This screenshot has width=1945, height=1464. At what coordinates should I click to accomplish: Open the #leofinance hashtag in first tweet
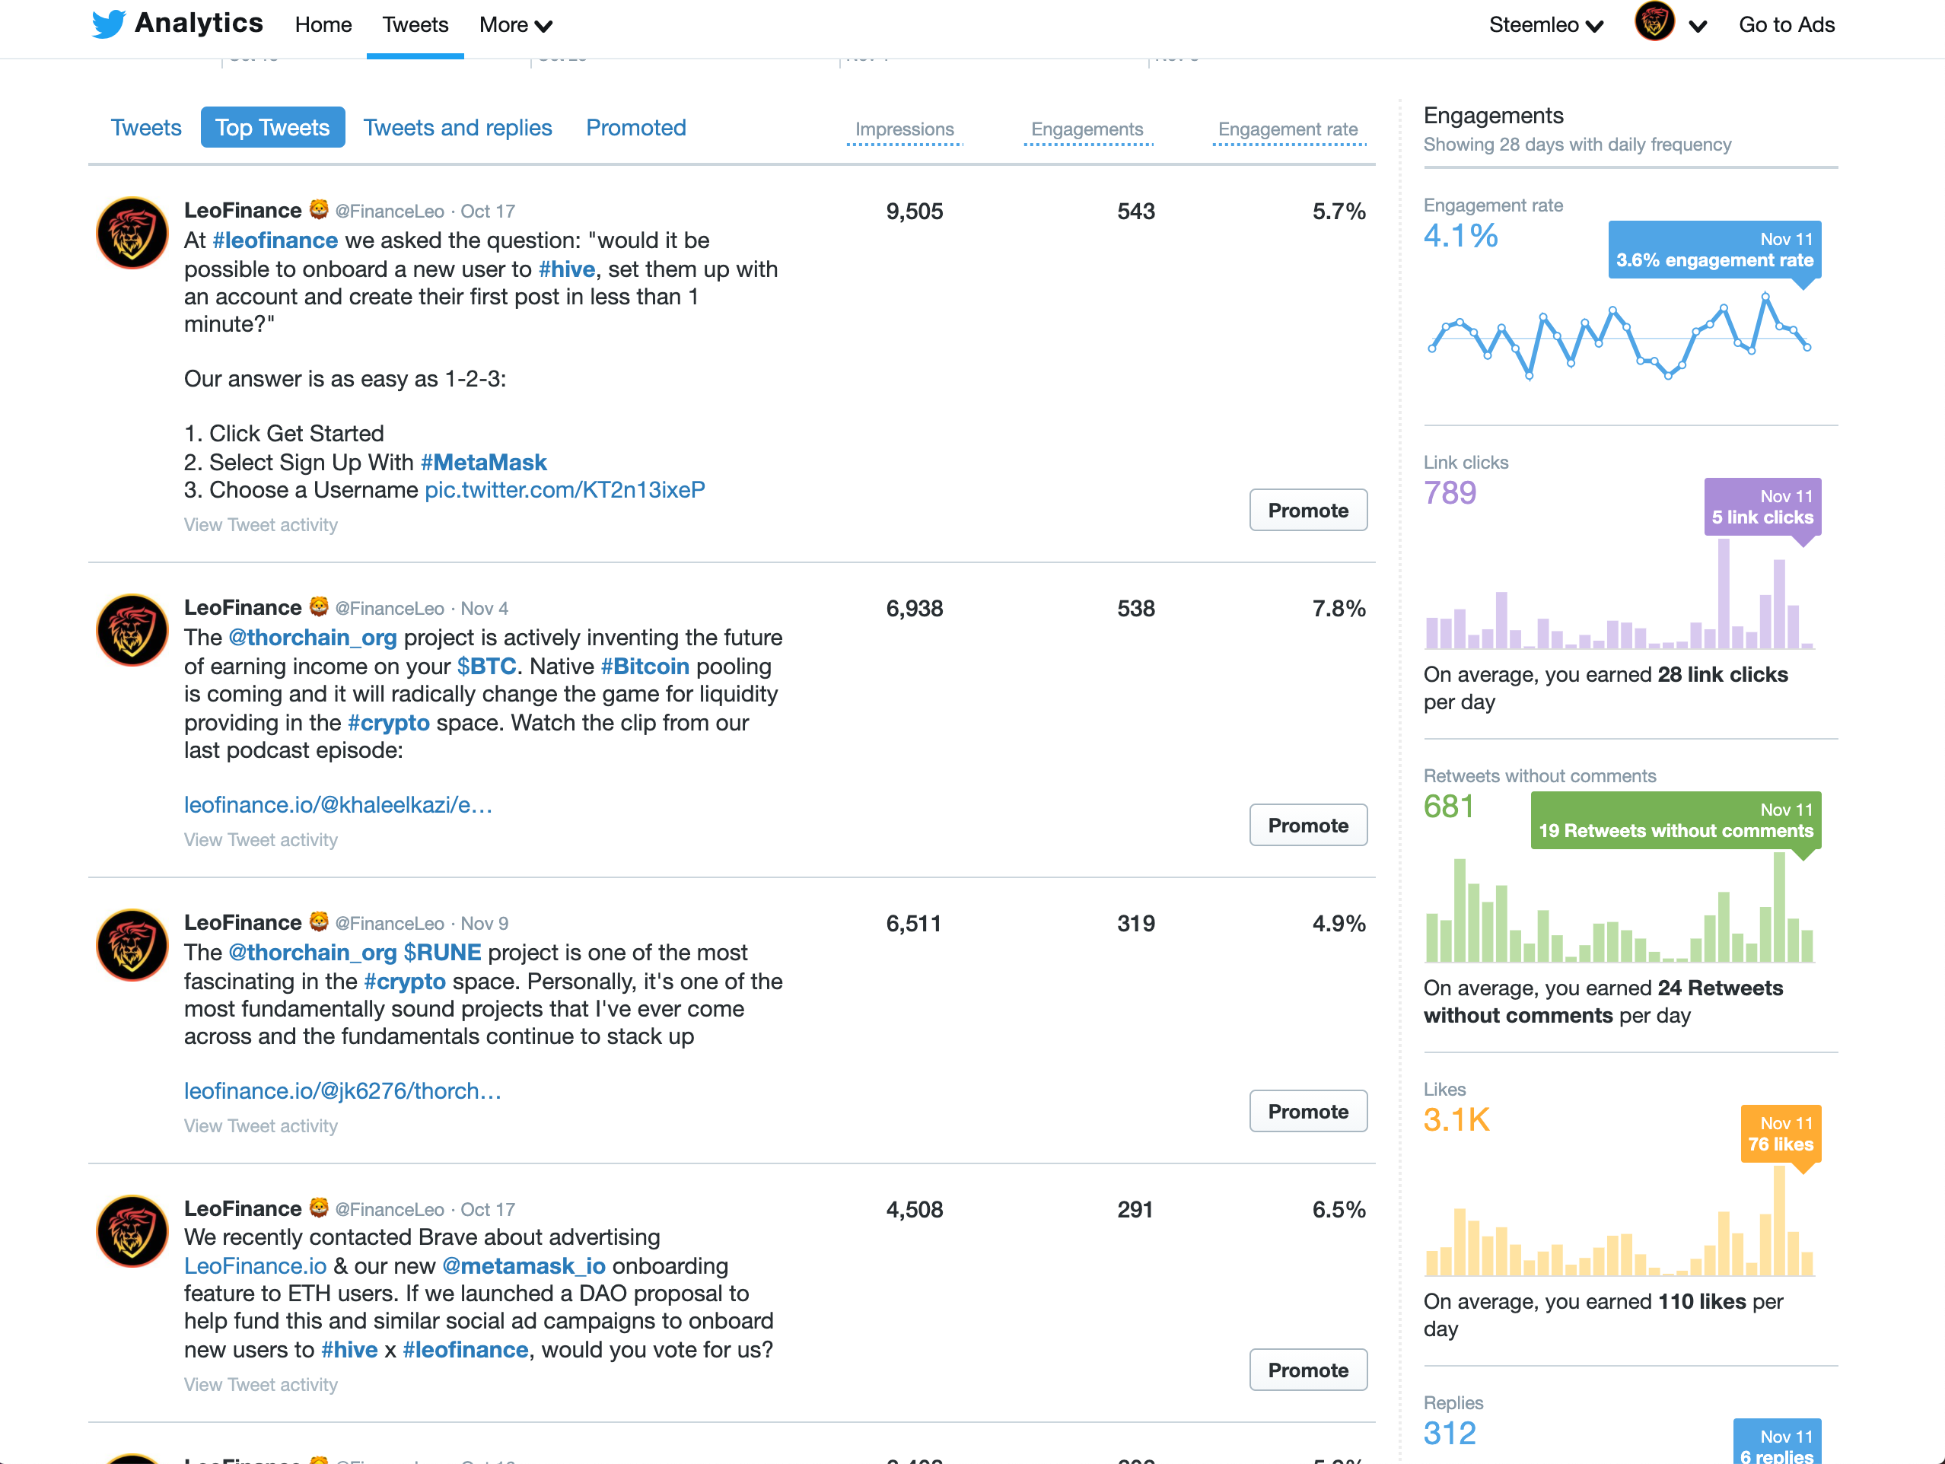275,240
